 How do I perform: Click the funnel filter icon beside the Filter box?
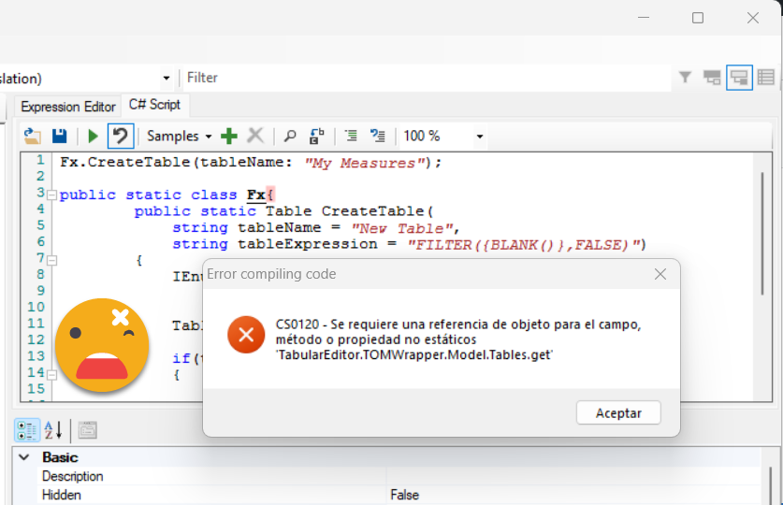[685, 78]
